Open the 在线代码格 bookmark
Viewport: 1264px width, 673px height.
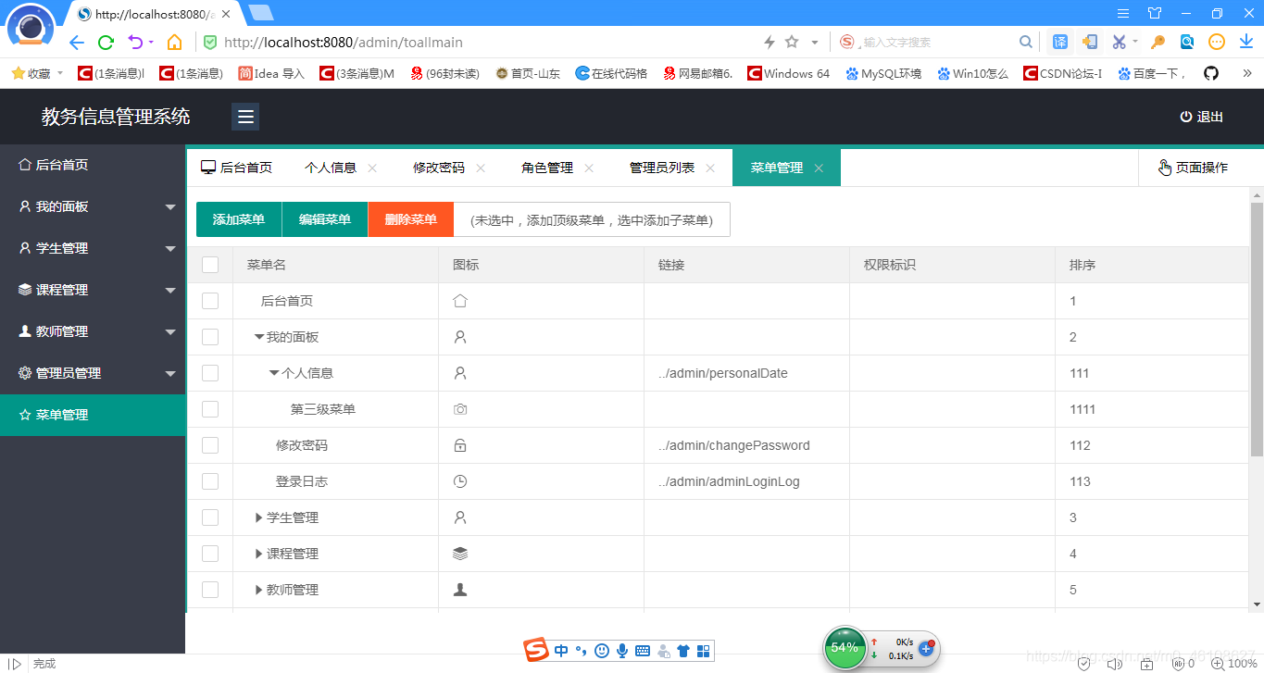(611, 73)
